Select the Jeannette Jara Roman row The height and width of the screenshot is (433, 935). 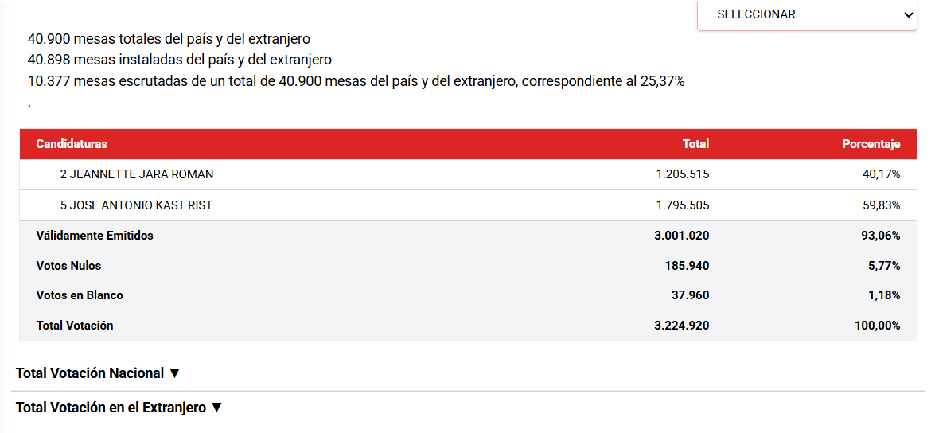click(137, 174)
